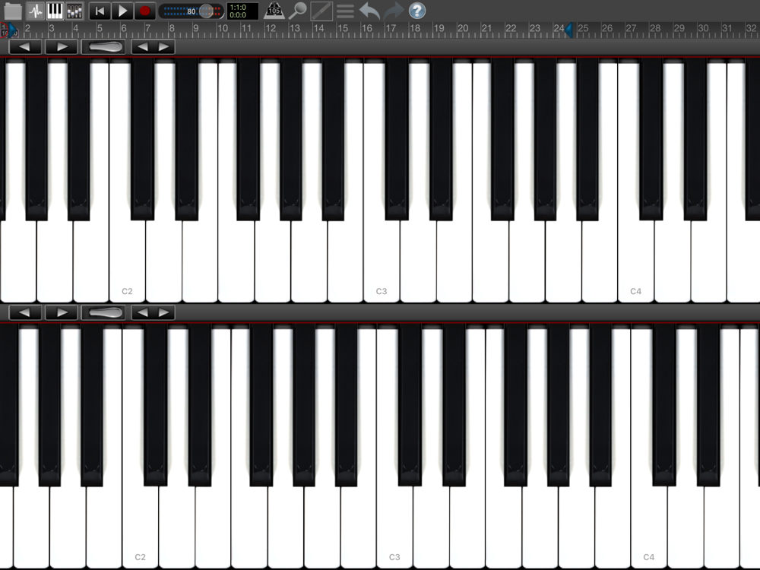The width and height of the screenshot is (760, 570).
Task: Click the master volume slider showing 80
Action: pyautogui.click(x=192, y=11)
